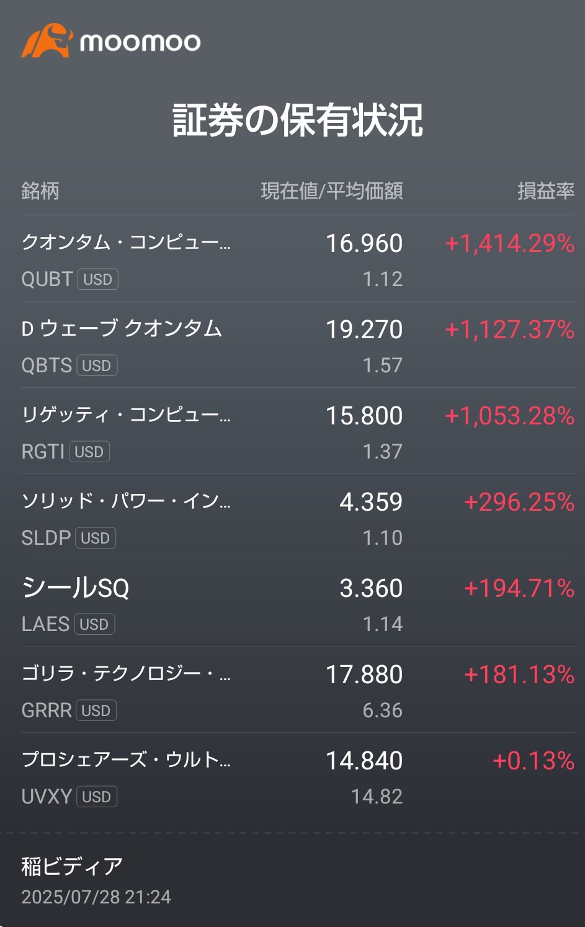Click the UVXY +0.13% profit value
585x927 pixels.
tap(534, 761)
